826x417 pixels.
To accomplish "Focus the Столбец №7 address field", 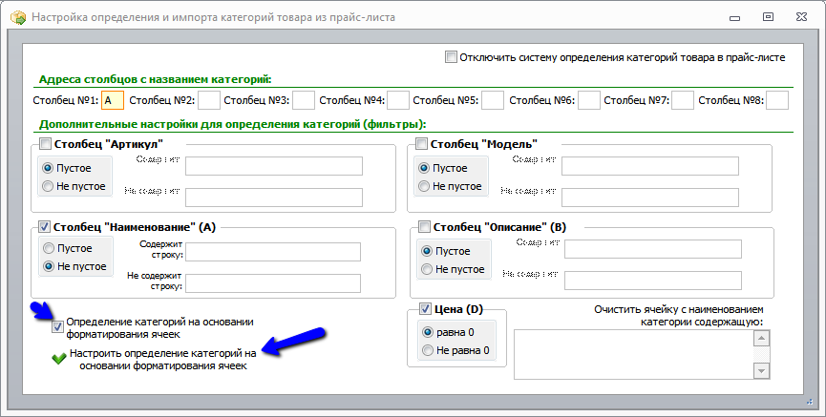I will (683, 100).
